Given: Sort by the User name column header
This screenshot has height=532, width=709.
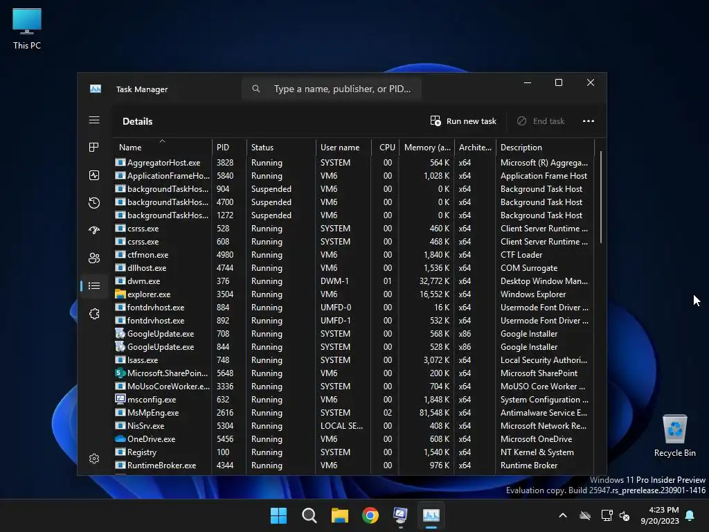Looking at the screenshot, I should (x=343, y=148).
